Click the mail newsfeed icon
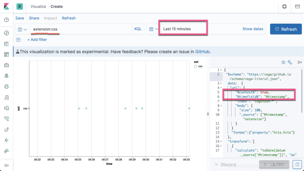 tap(297, 6)
